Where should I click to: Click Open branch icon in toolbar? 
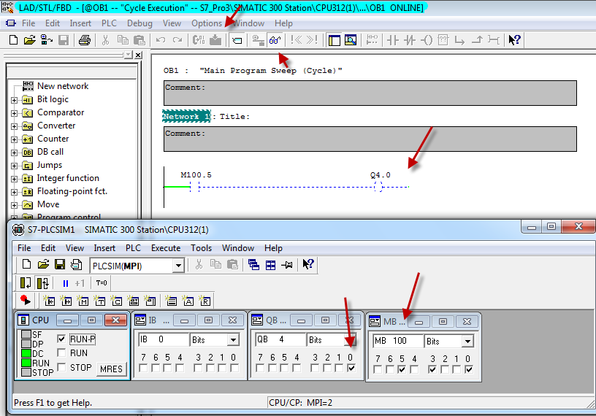(x=460, y=40)
